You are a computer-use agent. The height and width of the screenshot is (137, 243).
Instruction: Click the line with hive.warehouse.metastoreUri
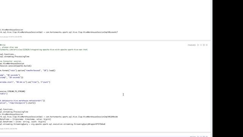coord(22,100)
